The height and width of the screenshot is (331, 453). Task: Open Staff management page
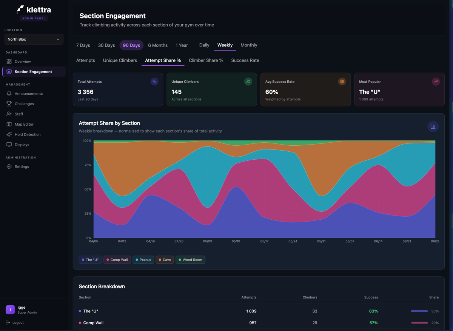(x=34, y=114)
